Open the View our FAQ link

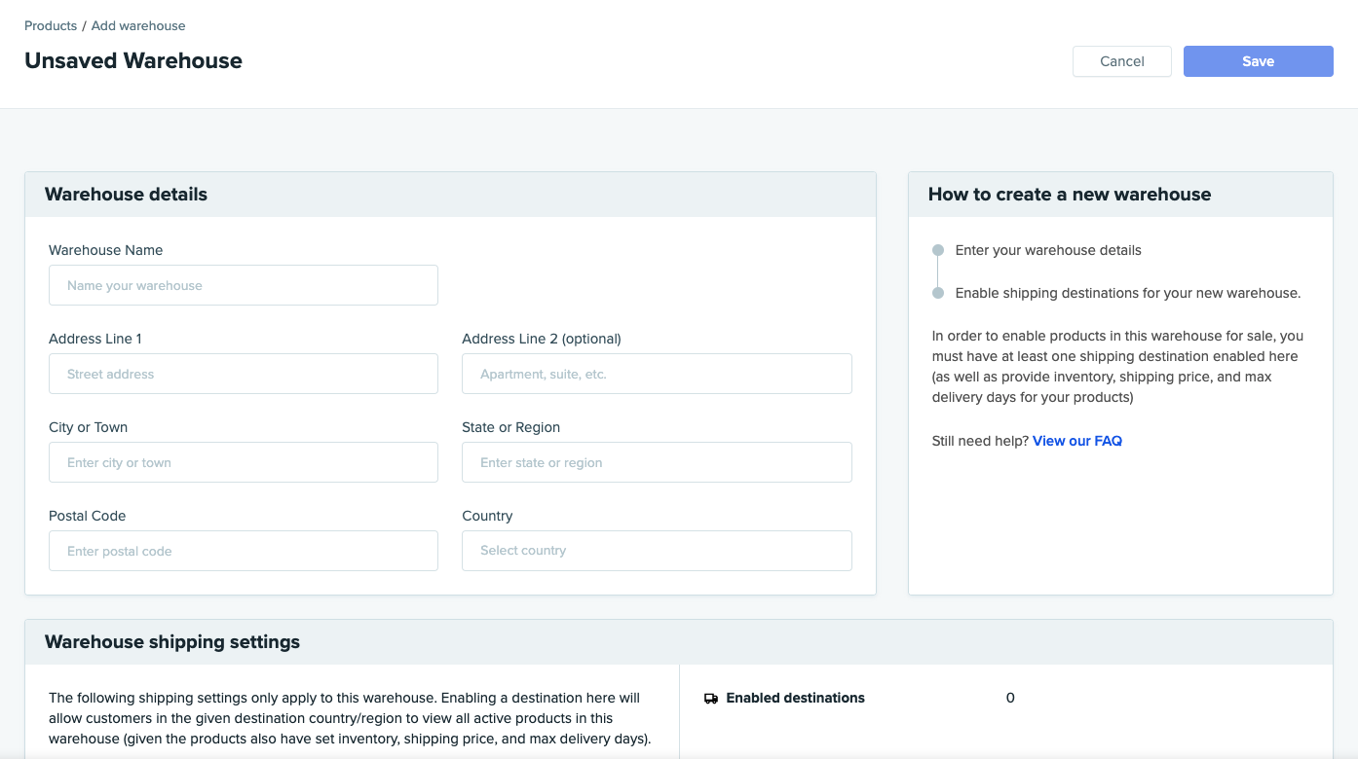[1076, 441]
